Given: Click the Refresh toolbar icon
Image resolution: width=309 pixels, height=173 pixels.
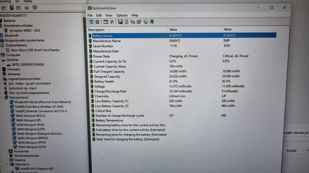Looking at the screenshot, I should [126, 22].
